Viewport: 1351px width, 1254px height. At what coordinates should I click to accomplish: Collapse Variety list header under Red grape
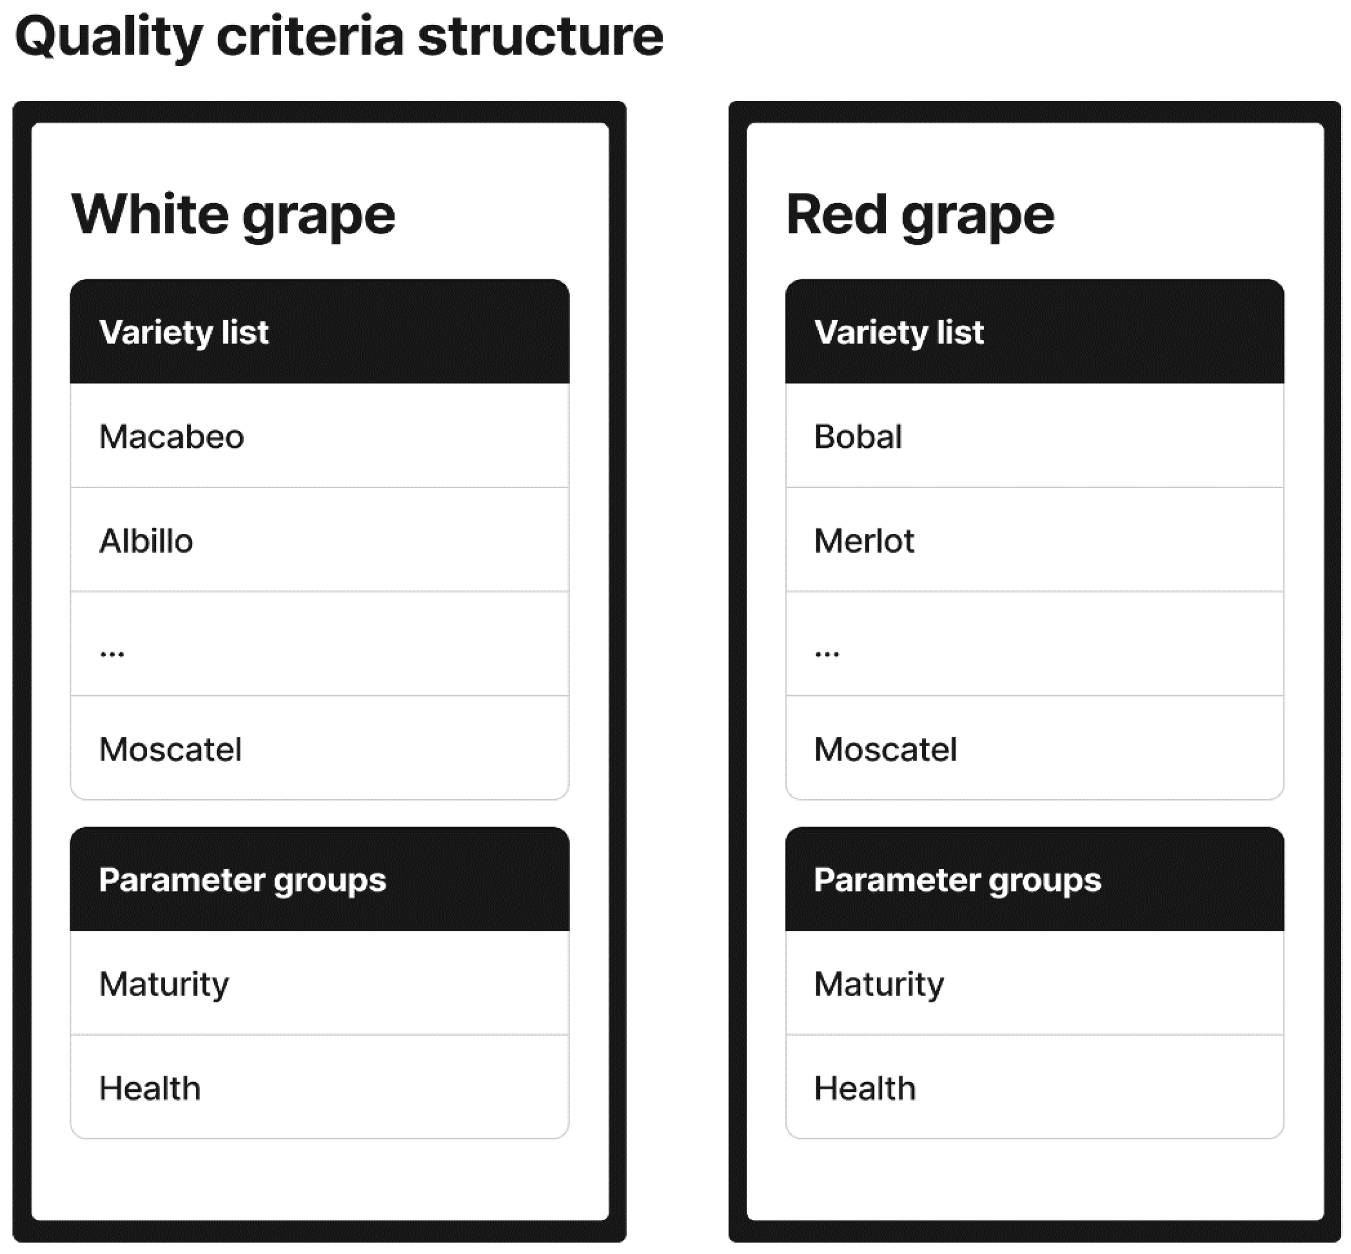click(x=1034, y=332)
